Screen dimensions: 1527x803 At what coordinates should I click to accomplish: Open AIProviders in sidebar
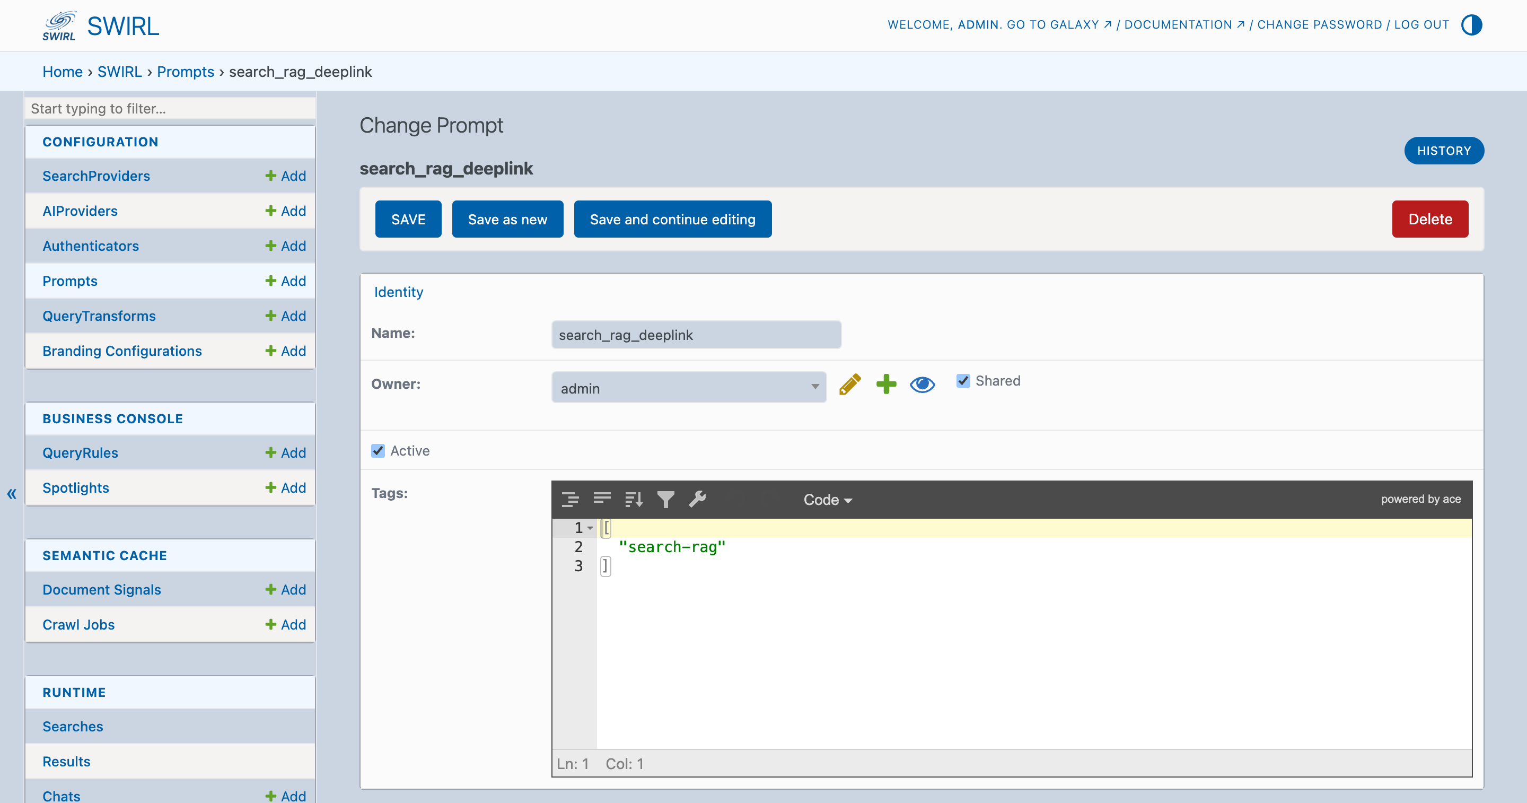80,211
